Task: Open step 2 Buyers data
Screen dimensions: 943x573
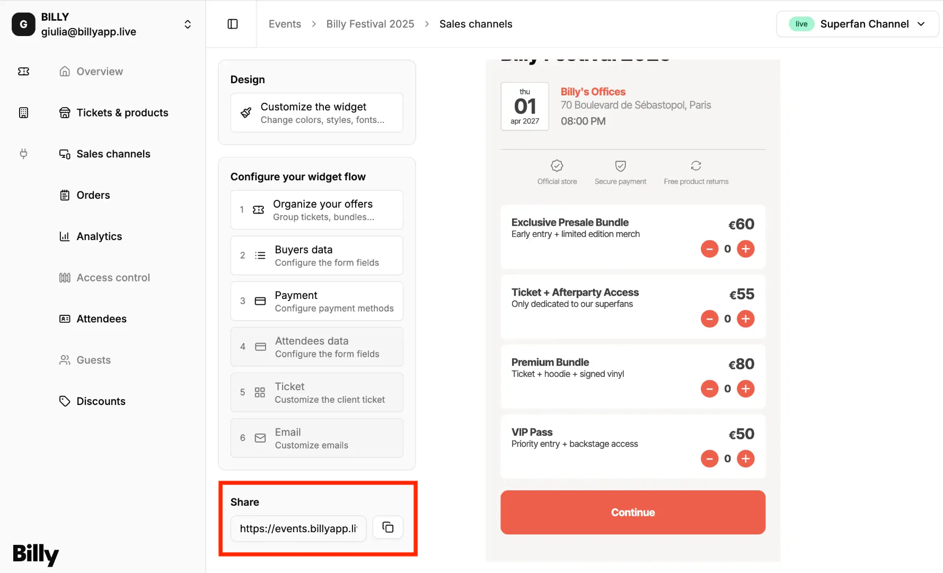Action: (317, 255)
